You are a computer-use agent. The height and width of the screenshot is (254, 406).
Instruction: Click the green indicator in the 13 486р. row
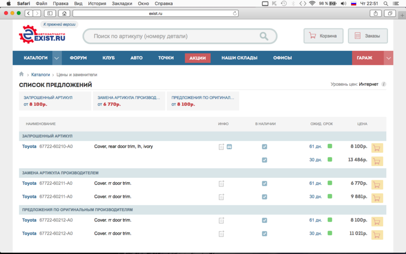point(330,160)
